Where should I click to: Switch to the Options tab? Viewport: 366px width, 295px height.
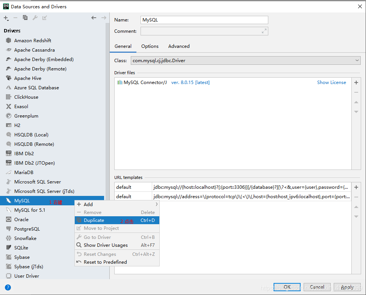[150, 46]
